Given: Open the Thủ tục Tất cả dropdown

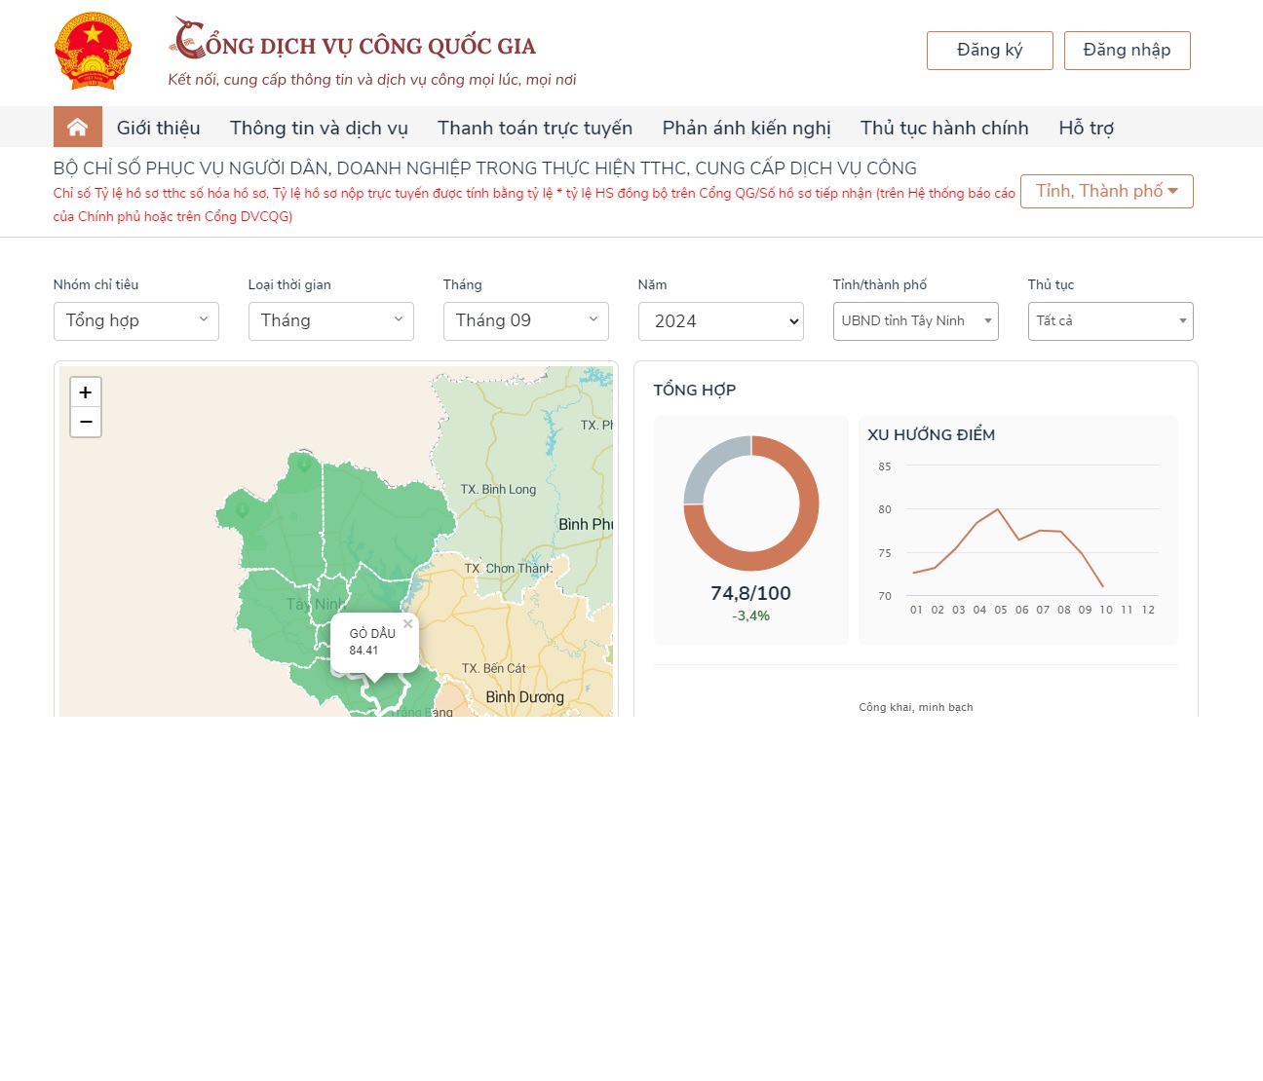Looking at the screenshot, I should click(1111, 321).
